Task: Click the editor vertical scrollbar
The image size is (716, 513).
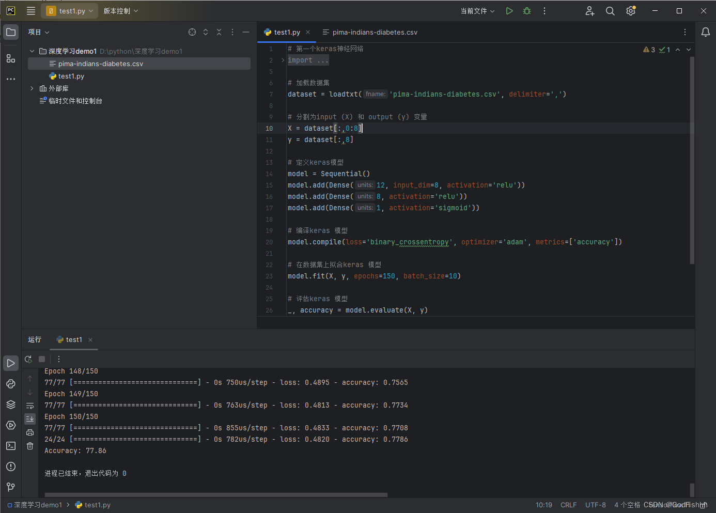Action: pos(692,160)
